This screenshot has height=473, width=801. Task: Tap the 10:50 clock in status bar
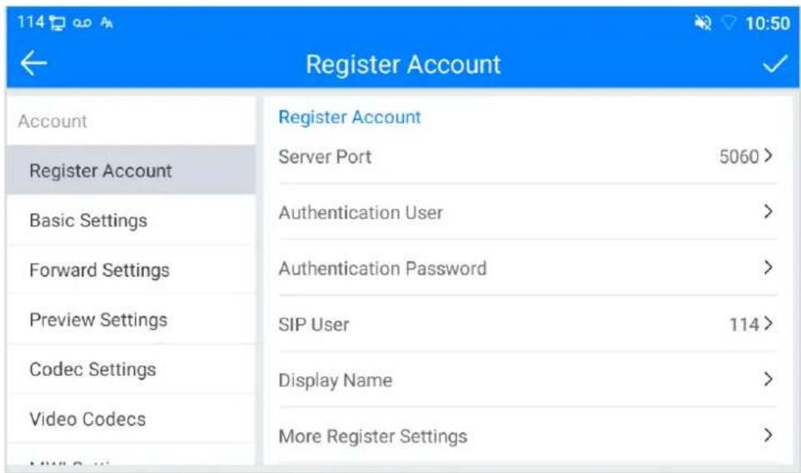click(768, 23)
